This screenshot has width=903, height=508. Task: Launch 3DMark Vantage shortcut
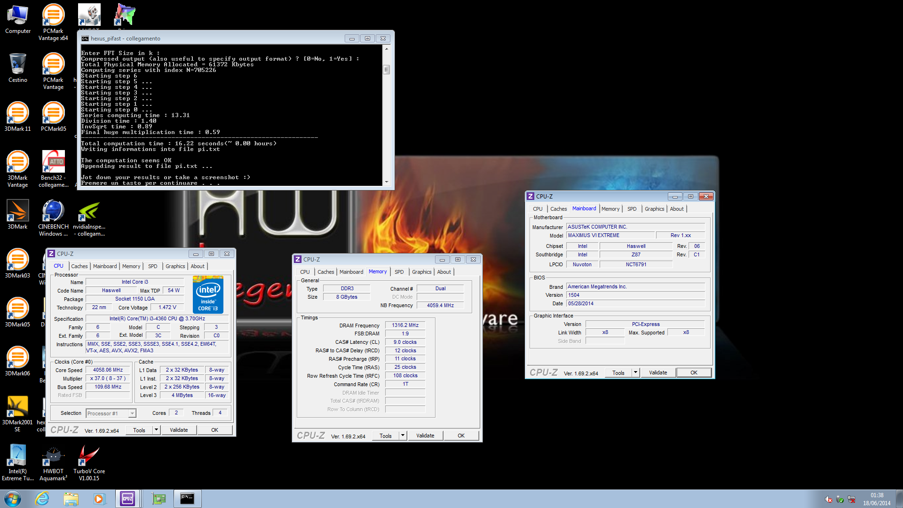click(18, 169)
